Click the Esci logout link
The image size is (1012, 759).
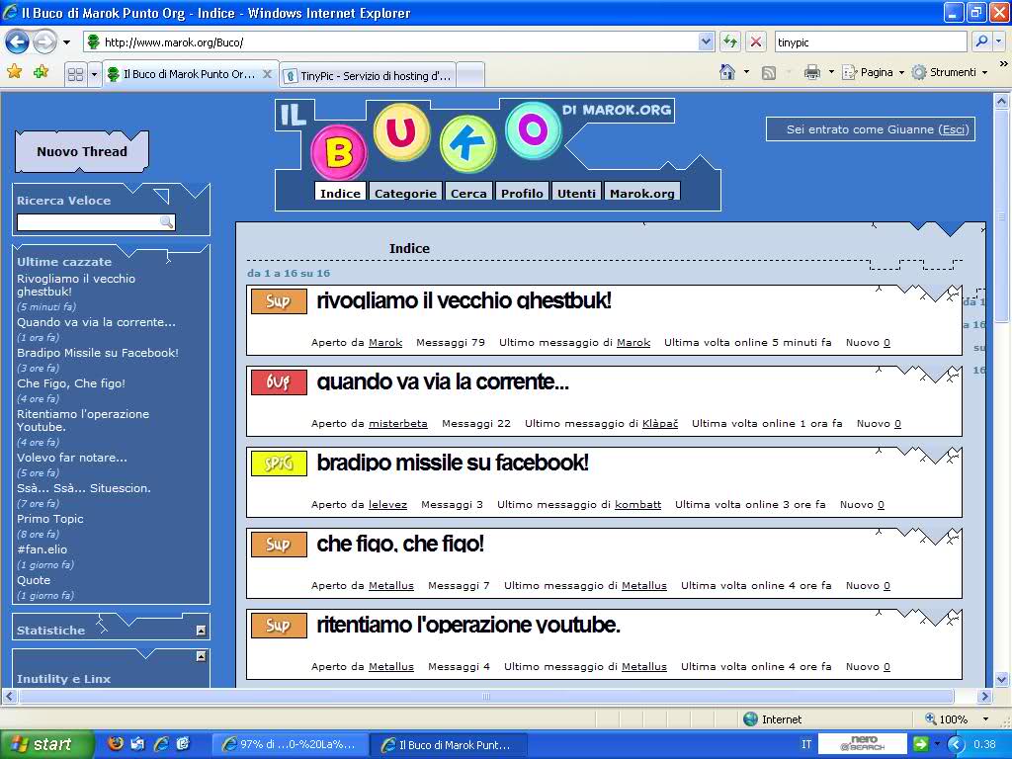(954, 129)
